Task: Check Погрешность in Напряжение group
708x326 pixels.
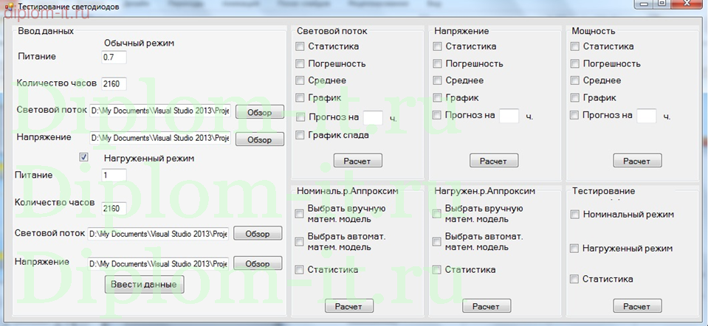Action: click(437, 63)
